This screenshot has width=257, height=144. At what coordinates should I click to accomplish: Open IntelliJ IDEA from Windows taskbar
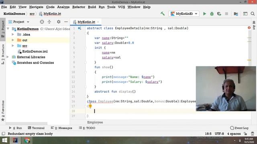coord(15,140)
